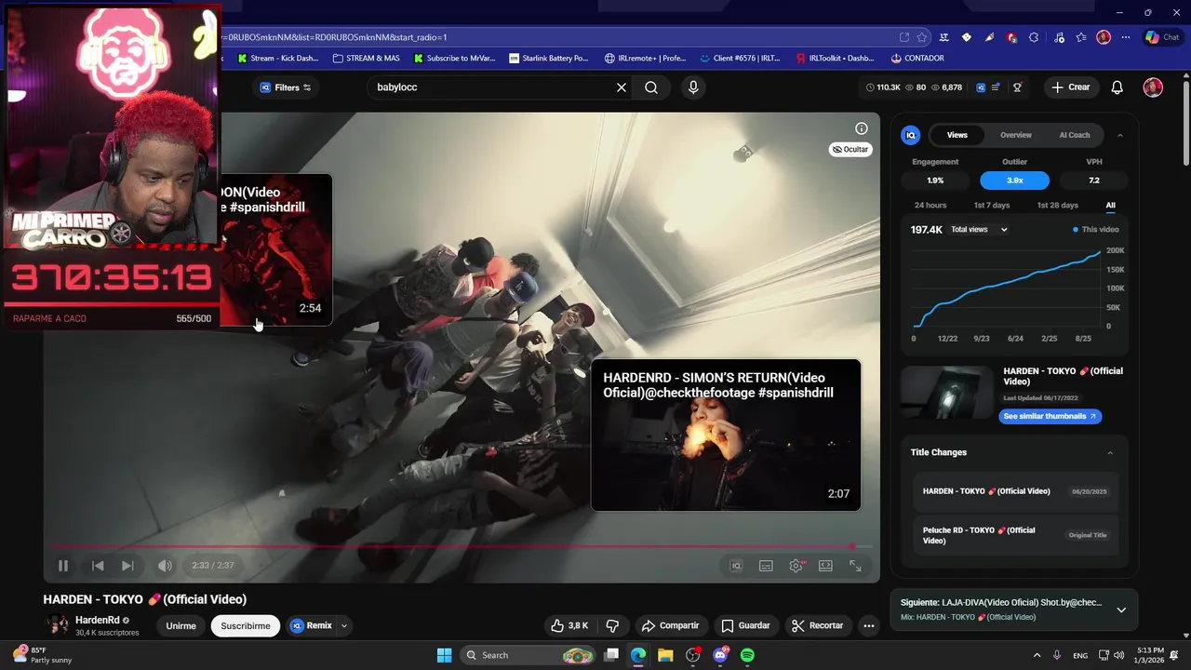Open Spotify from the taskbar
The image size is (1191, 670).
coord(747,655)
